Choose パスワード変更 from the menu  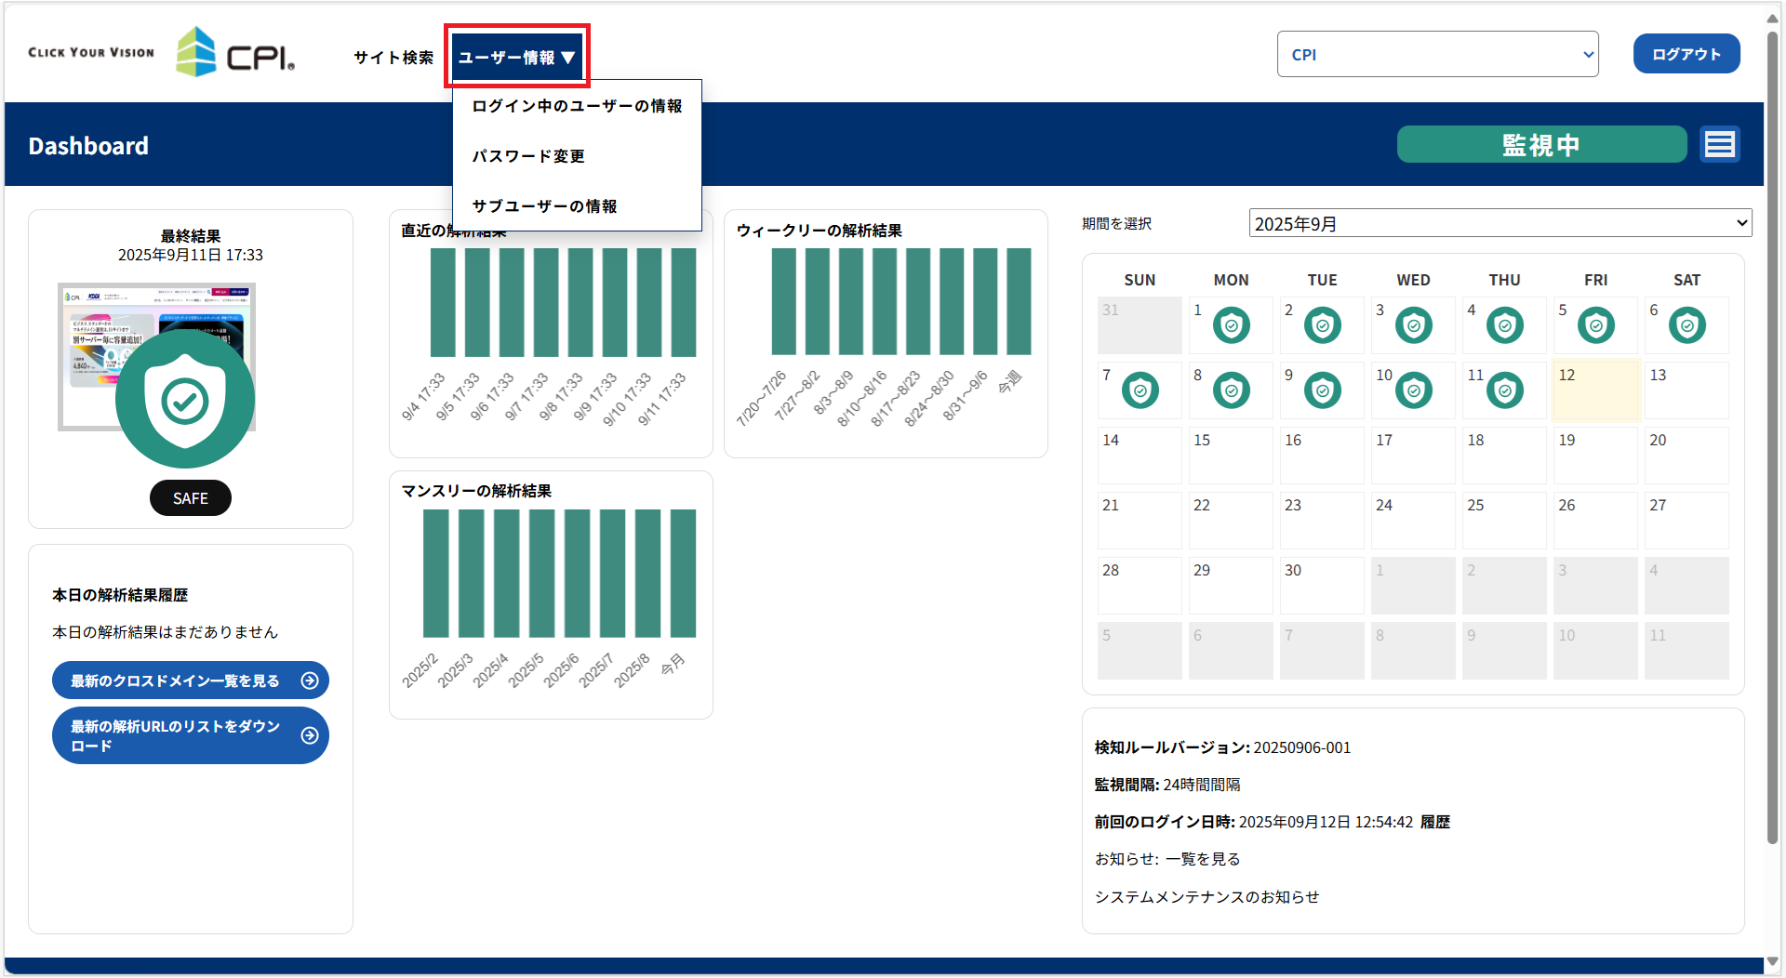click(528, 156)
